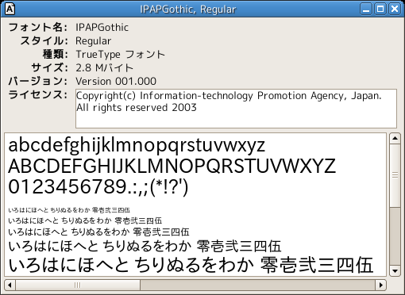Click the horizontal scrollbar track right of thumb

point(257,285)
